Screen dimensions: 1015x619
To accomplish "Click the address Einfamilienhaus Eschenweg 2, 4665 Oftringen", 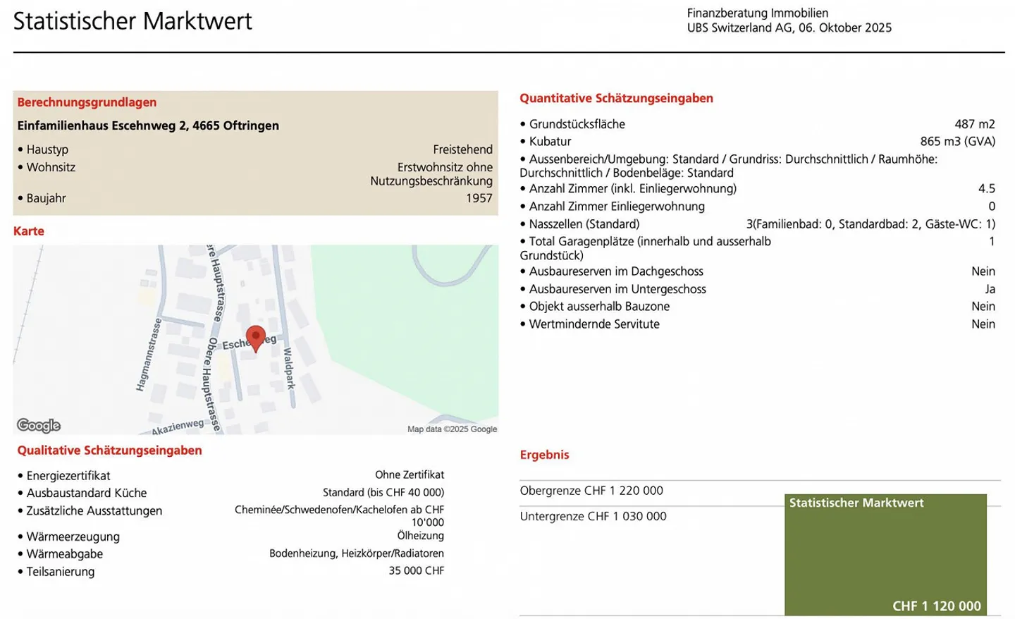I will [x=148, y=125].
